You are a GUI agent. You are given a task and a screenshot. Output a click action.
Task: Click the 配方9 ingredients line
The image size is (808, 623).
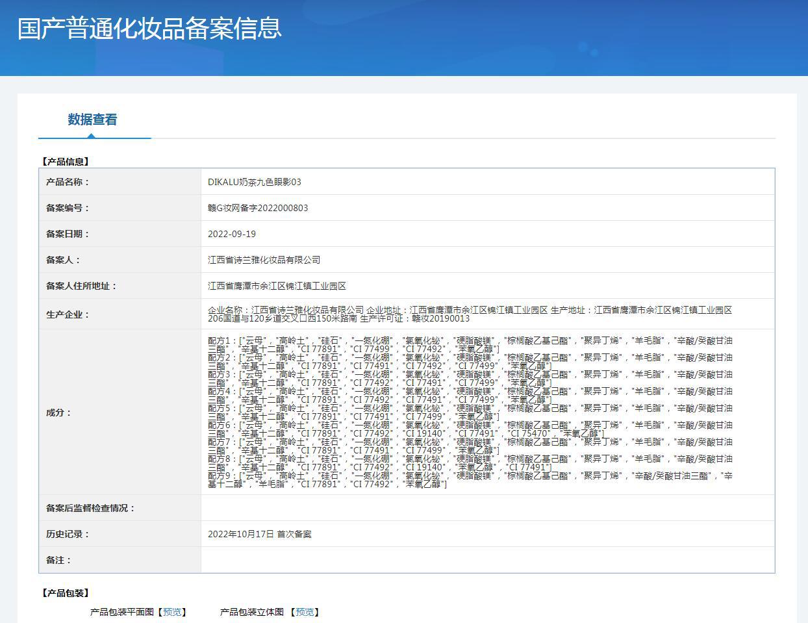pyautogui.click(x=470, y=480)
